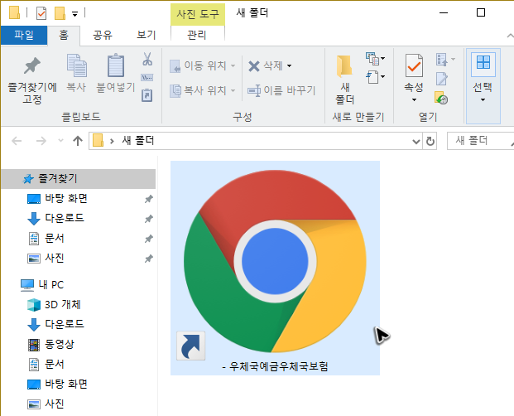Select 즐겨찾기 in navigation pane

(x=78, y=179)
